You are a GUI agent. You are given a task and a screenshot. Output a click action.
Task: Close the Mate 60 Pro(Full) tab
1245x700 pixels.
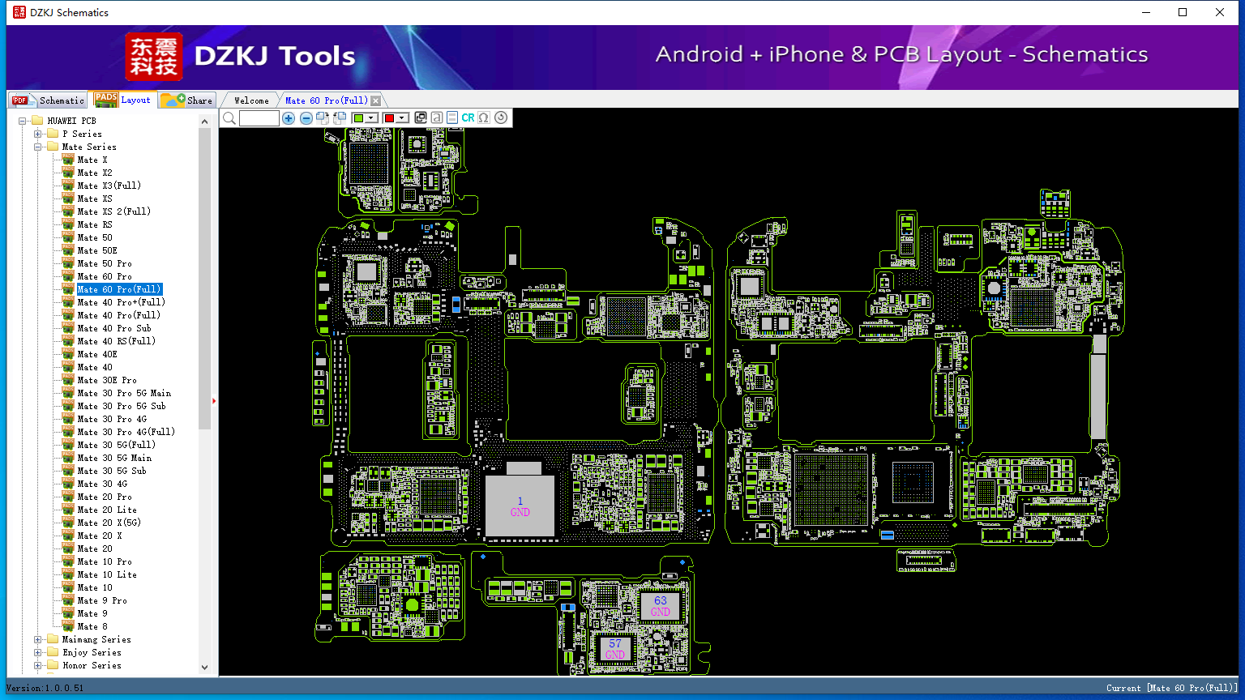click(x=376, y=100)
